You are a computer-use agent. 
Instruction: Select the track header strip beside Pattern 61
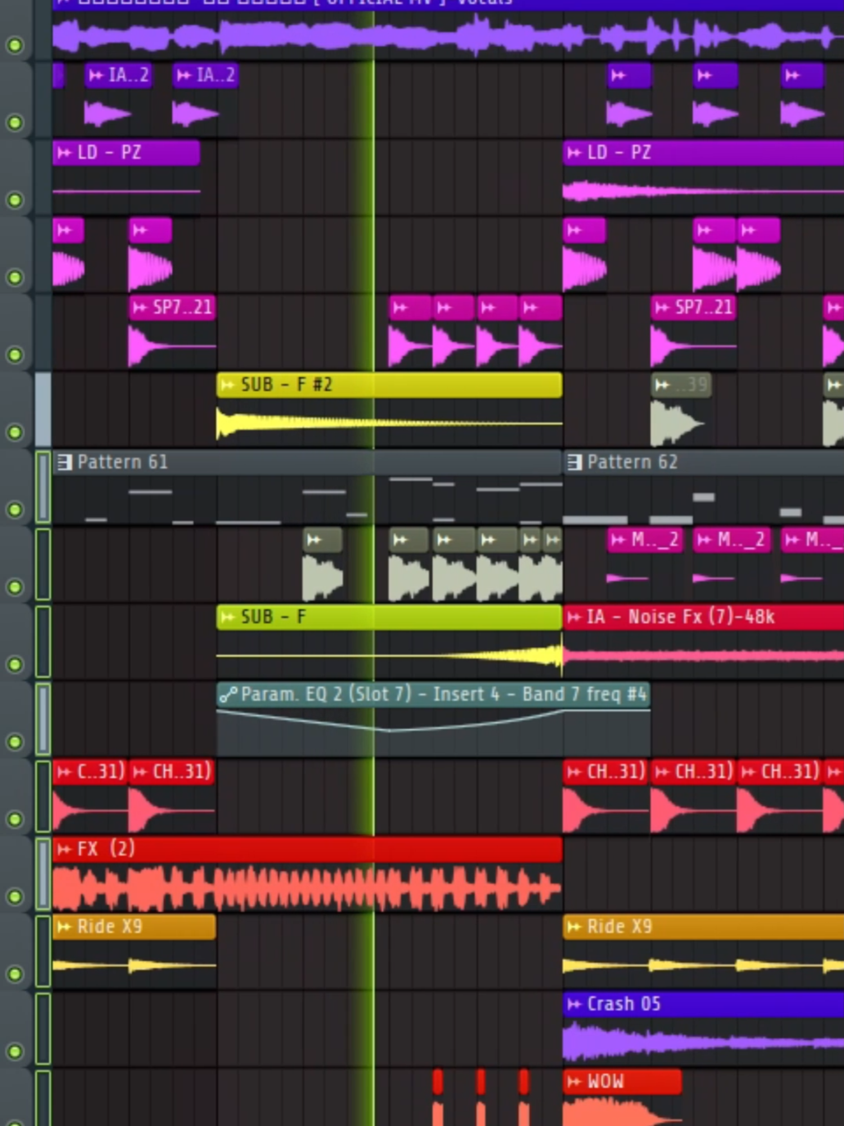click(x=43, y=488)
